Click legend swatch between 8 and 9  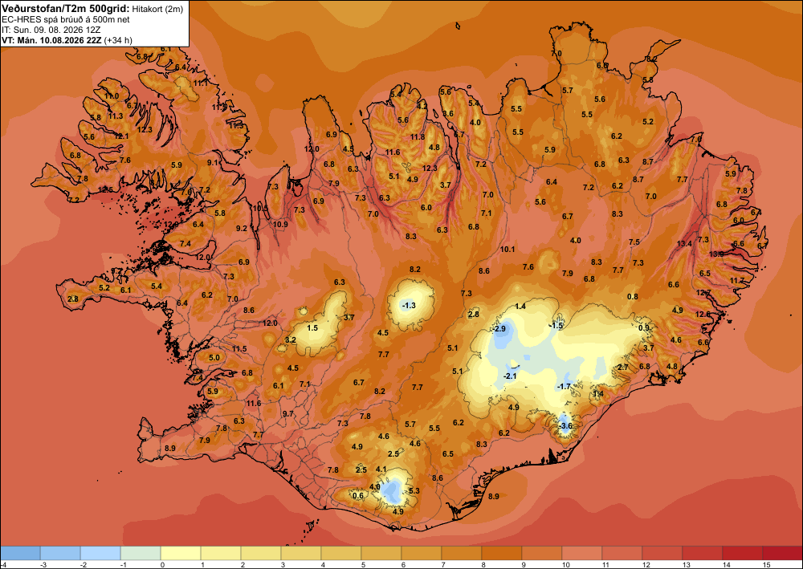[502, 553]
